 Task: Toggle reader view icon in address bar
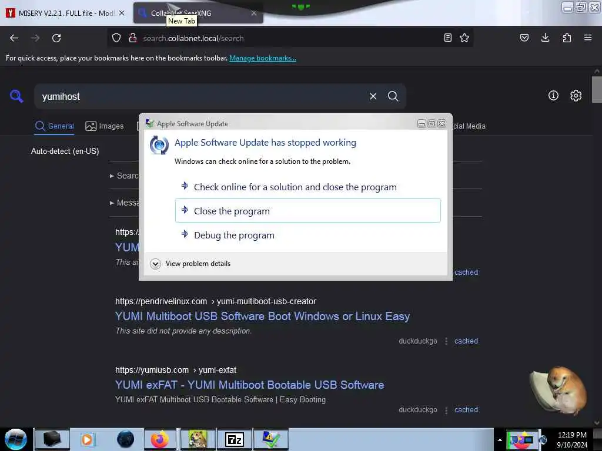point(447,38)
